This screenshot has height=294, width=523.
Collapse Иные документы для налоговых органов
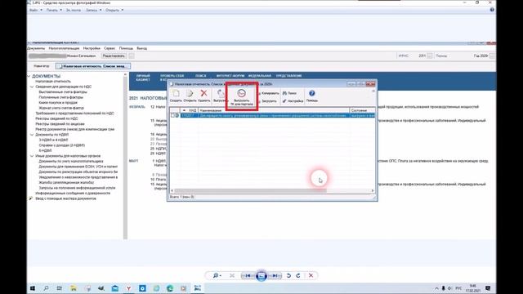pos(33,156)
